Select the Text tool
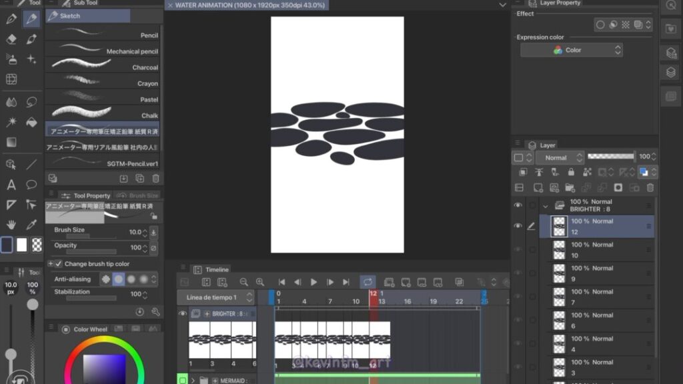Image resolution: width=683 pixels, height=384 pixels. pos(11,185)
